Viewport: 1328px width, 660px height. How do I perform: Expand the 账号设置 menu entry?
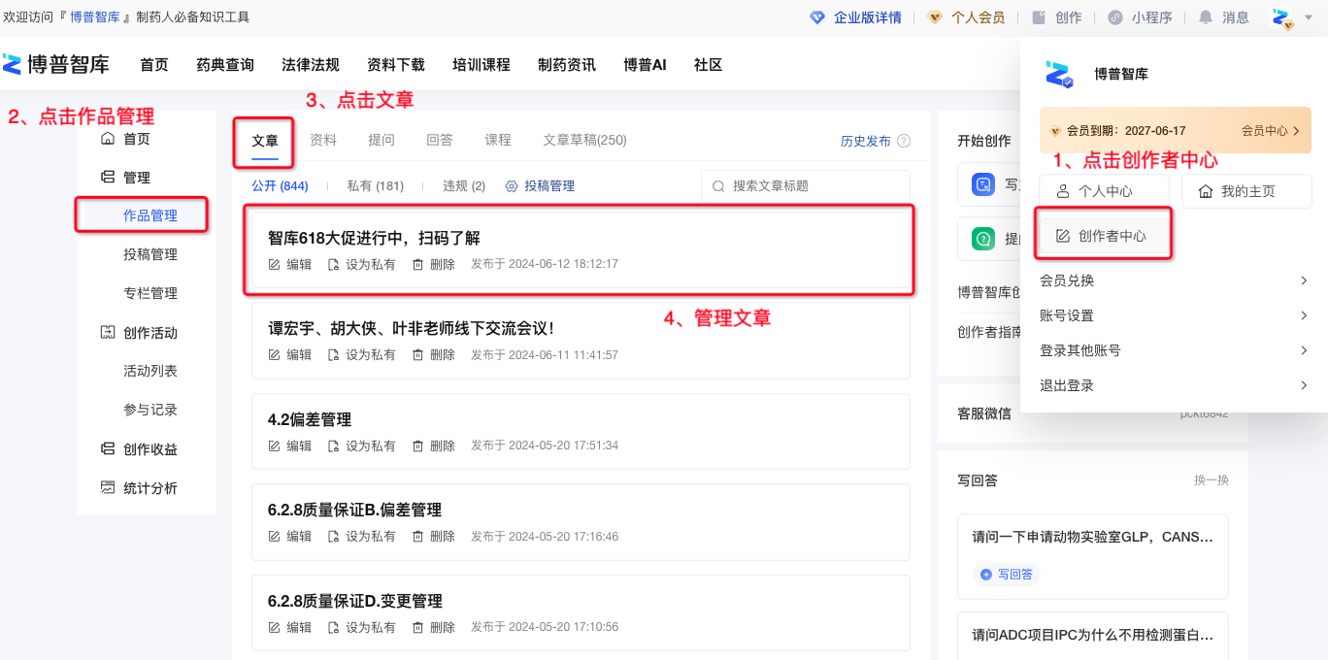1175,315
